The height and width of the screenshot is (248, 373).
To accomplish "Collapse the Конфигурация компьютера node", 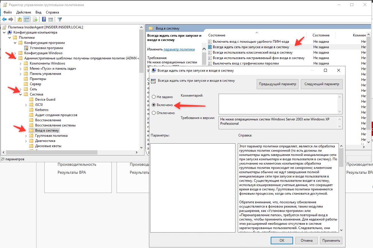I will (4, 32).
